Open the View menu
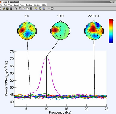116x114 pixels. (x=10, y=5)
